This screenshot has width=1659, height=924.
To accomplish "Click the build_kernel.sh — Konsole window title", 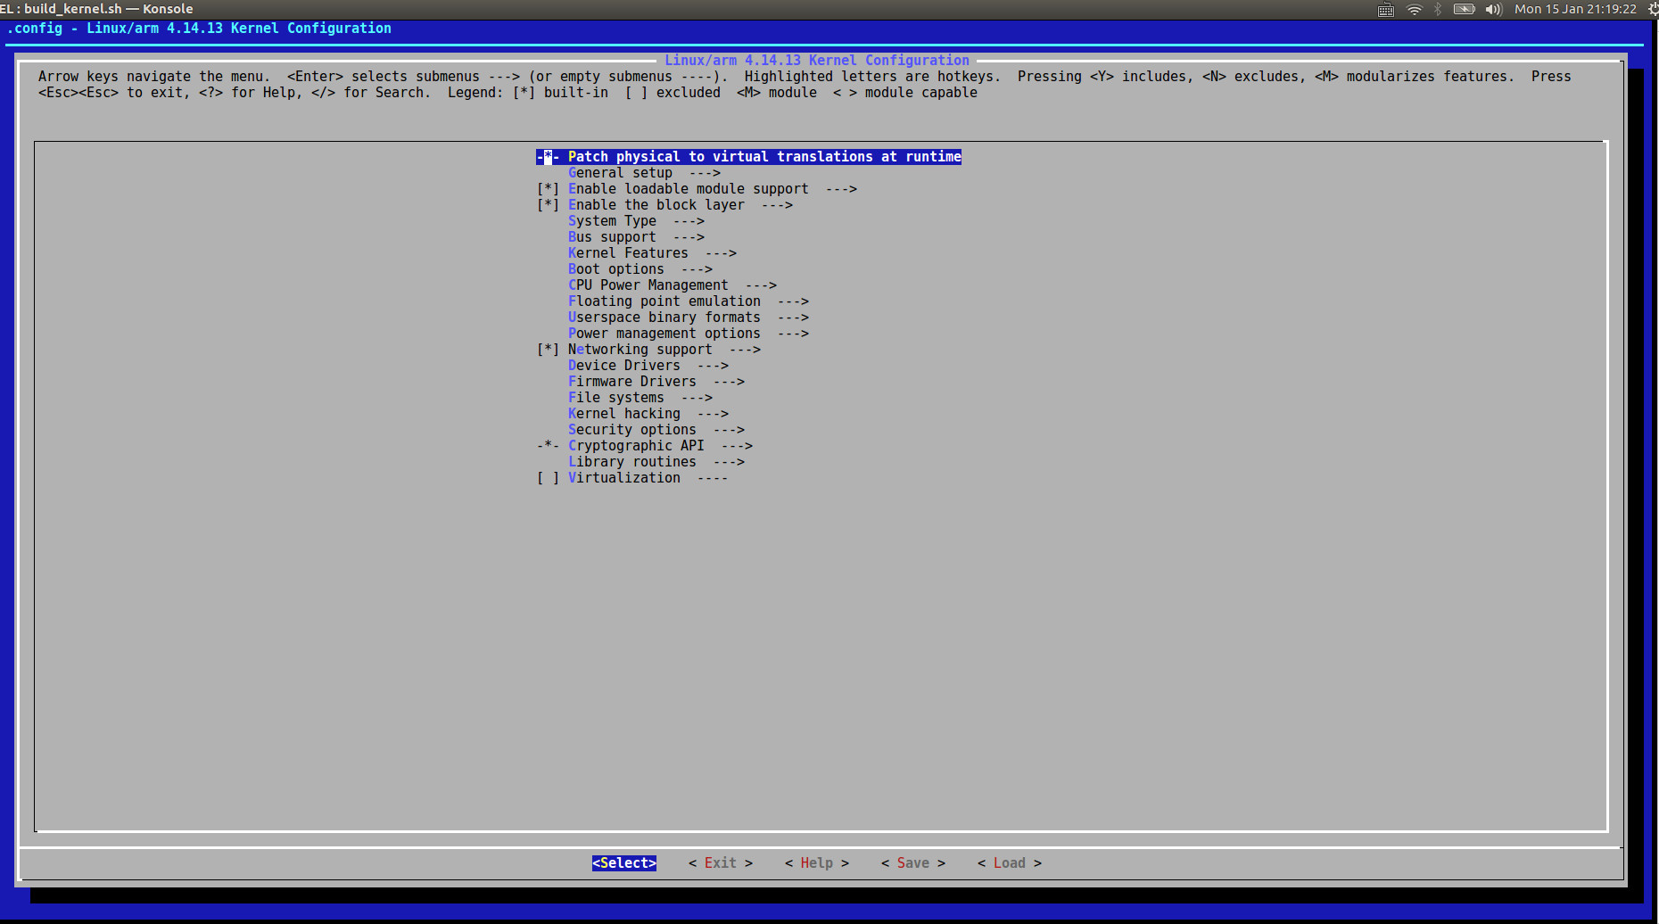I will 96,9.
